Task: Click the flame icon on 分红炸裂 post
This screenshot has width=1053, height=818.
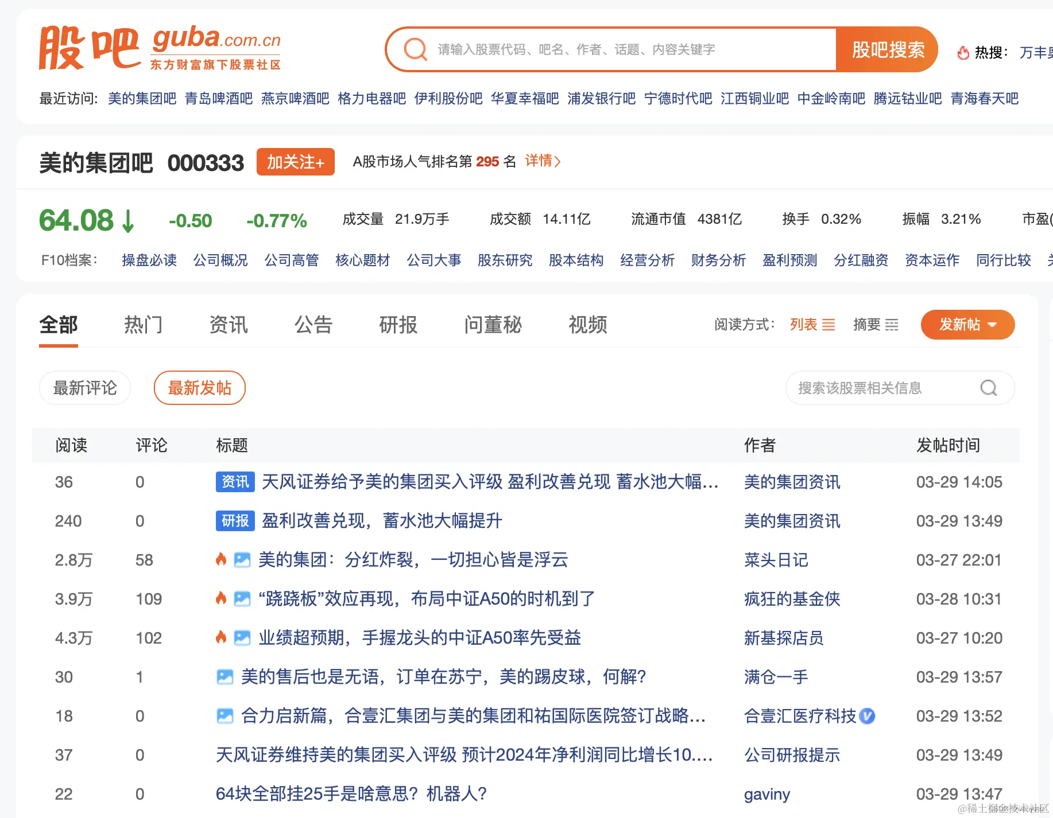Action: [x=221, y=559]
